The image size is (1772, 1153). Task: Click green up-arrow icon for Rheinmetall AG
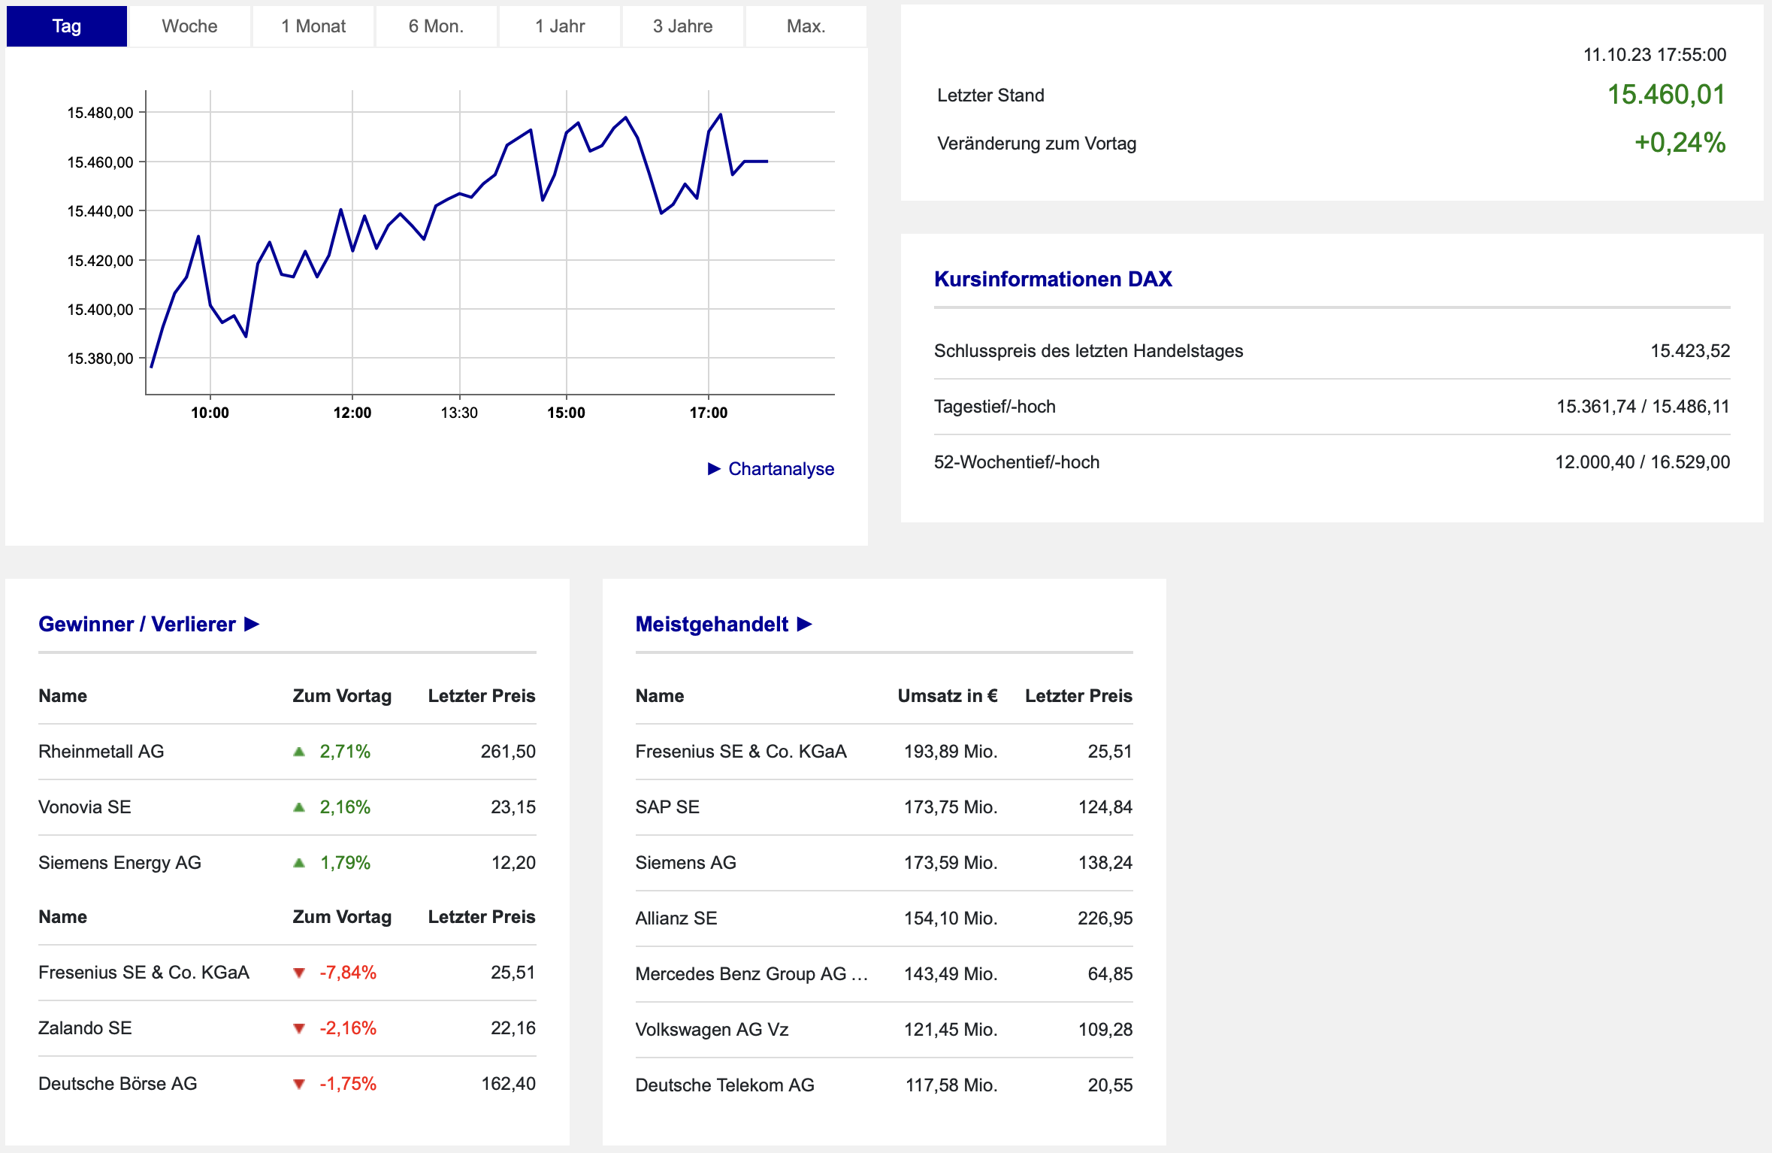coord(299,752)
